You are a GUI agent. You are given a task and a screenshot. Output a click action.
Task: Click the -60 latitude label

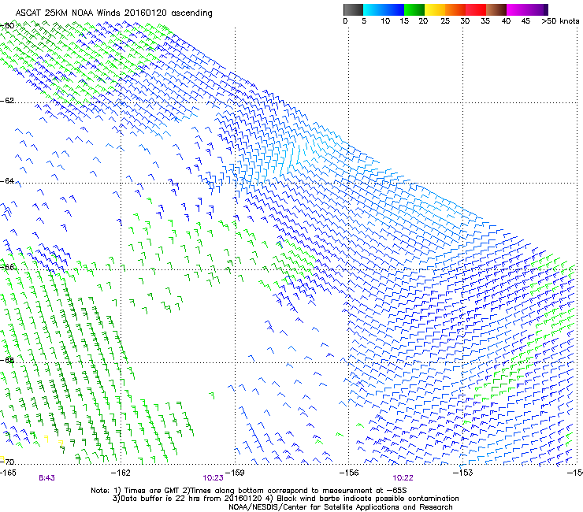(x=7, y=26)
